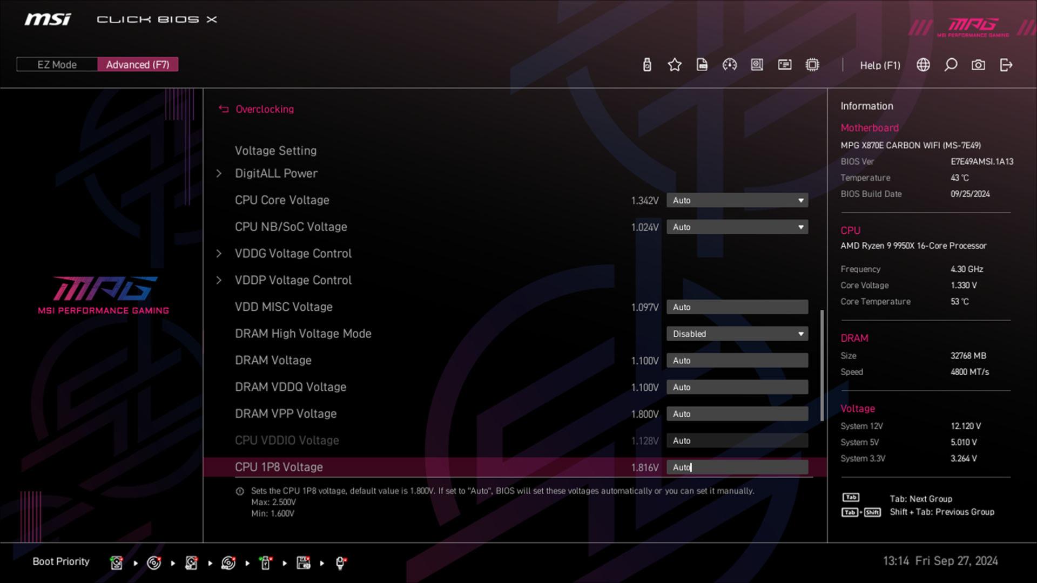Open the Favorites star icon
Screen dimensions: 1037x583
(675, 65)
